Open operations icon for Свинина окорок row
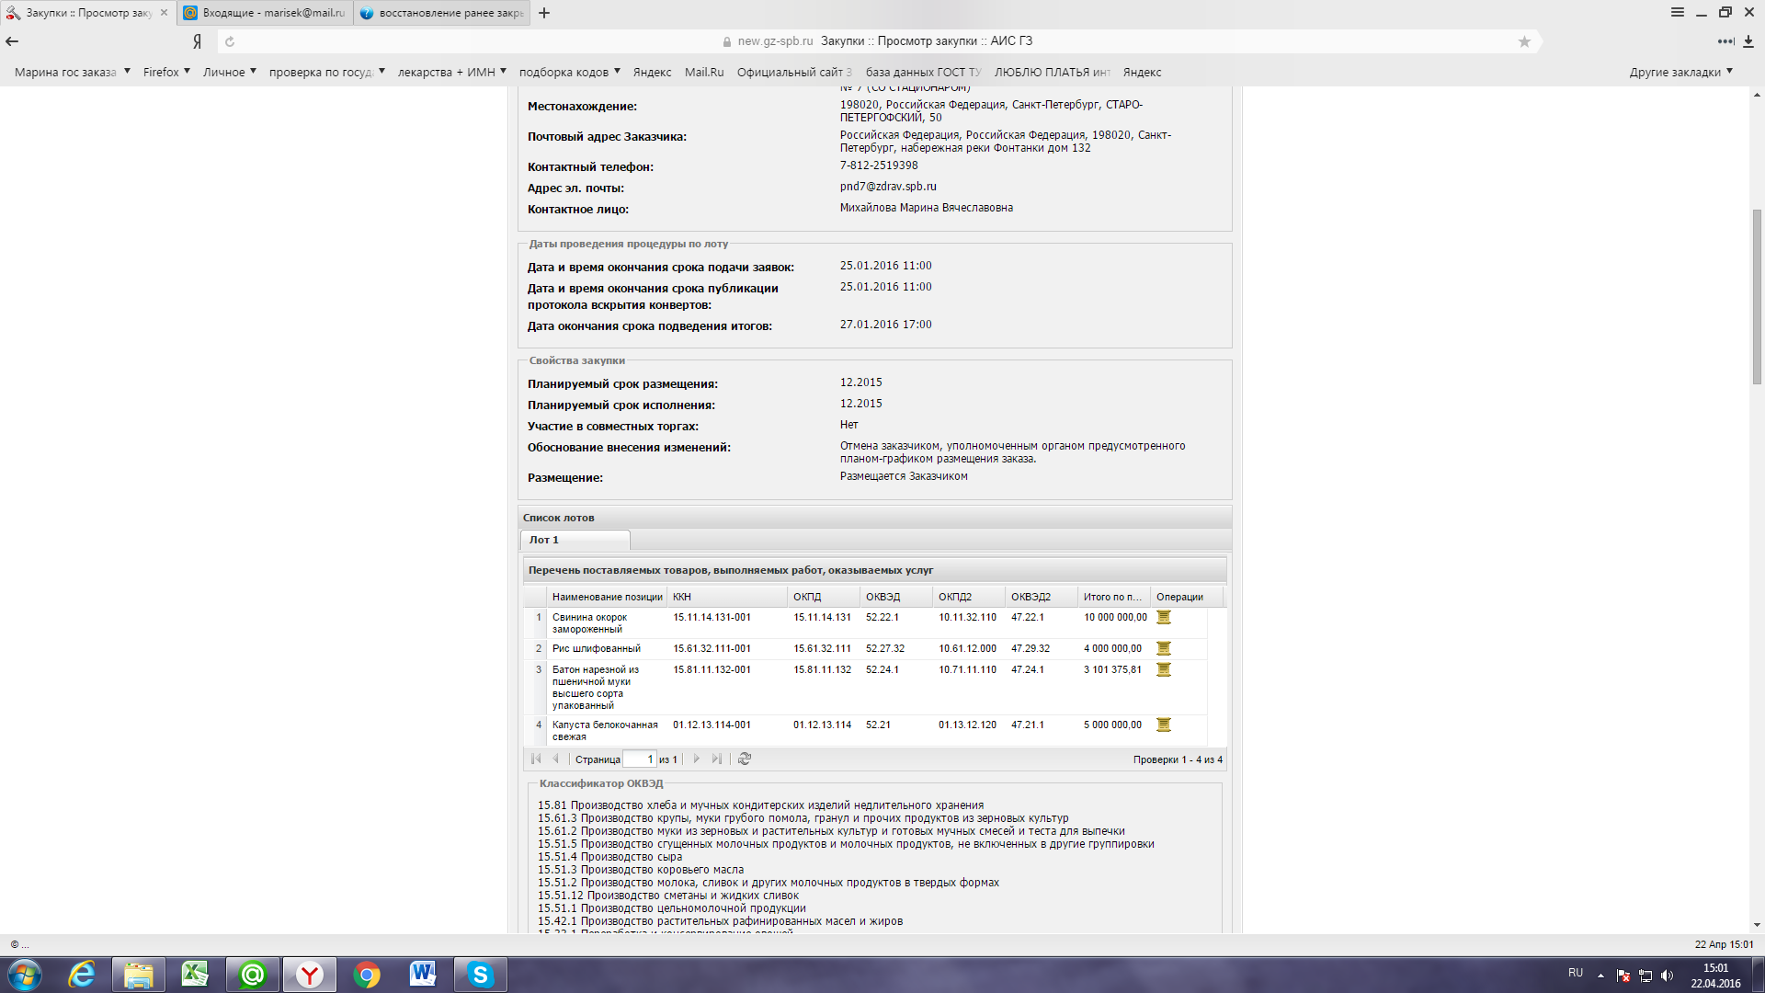This screenshot has width=1765, height=993. click(x=1163, y=617)
